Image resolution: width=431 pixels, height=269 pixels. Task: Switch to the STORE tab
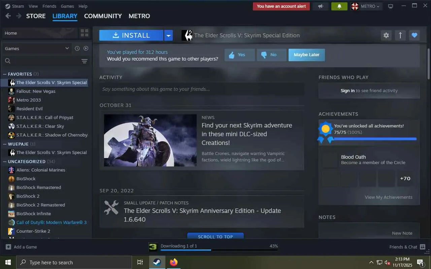coord(36,16)
